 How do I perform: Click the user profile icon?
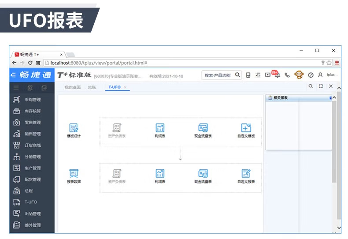[320, 75]
